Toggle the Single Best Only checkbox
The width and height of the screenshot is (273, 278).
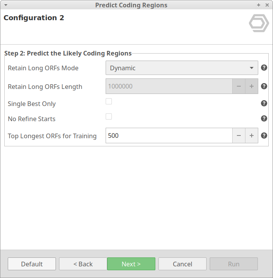point(109,101)
